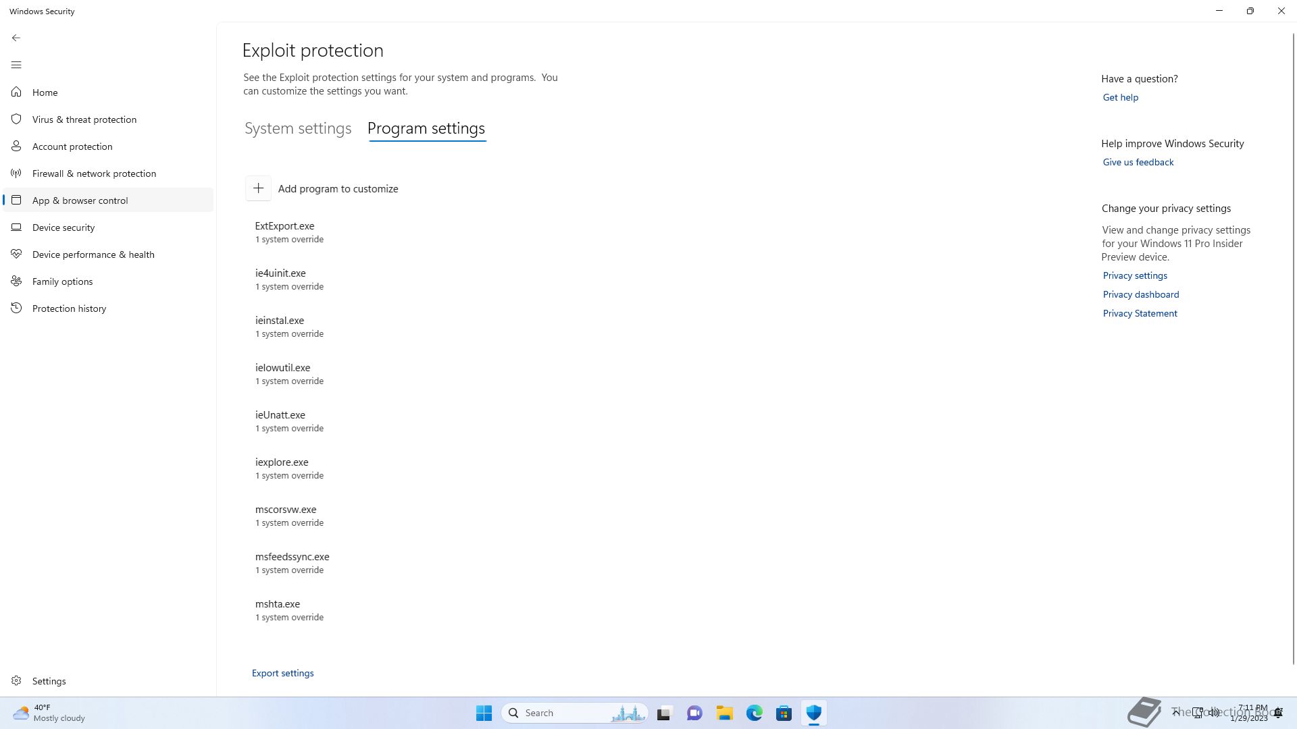
Task: Open Protection history clock icon
Action: [x=16, y=308]
